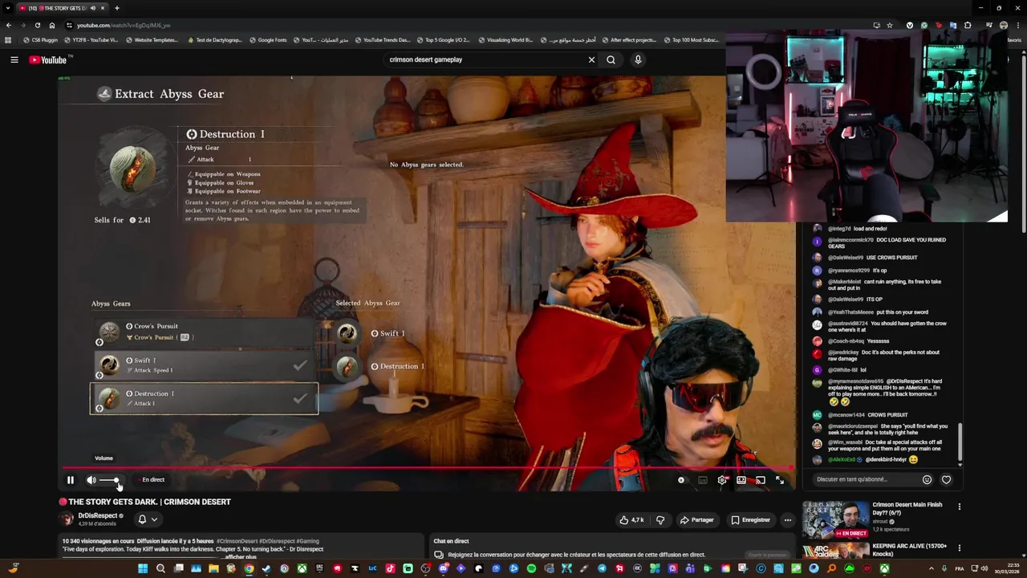Open tab search dropdown arrow
This screenshot has width=1027, height=578.
tap(7, 8)
